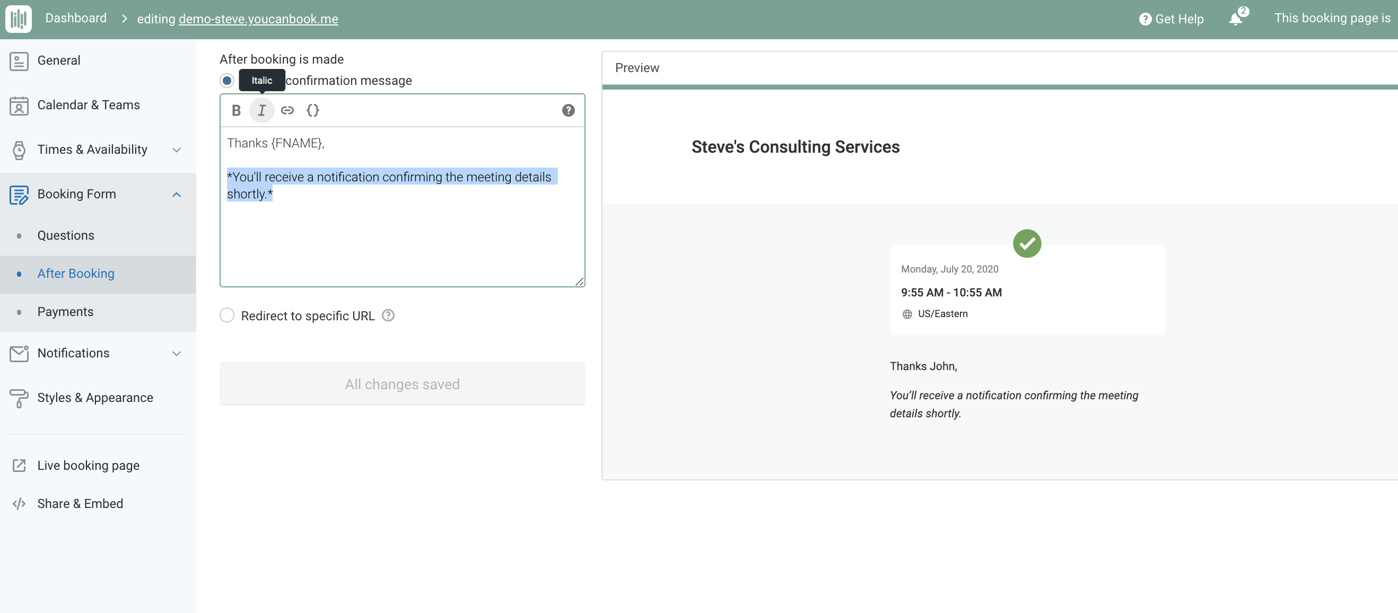
Task: Expand the Notifications section chevron
Action: pos(177,354)
